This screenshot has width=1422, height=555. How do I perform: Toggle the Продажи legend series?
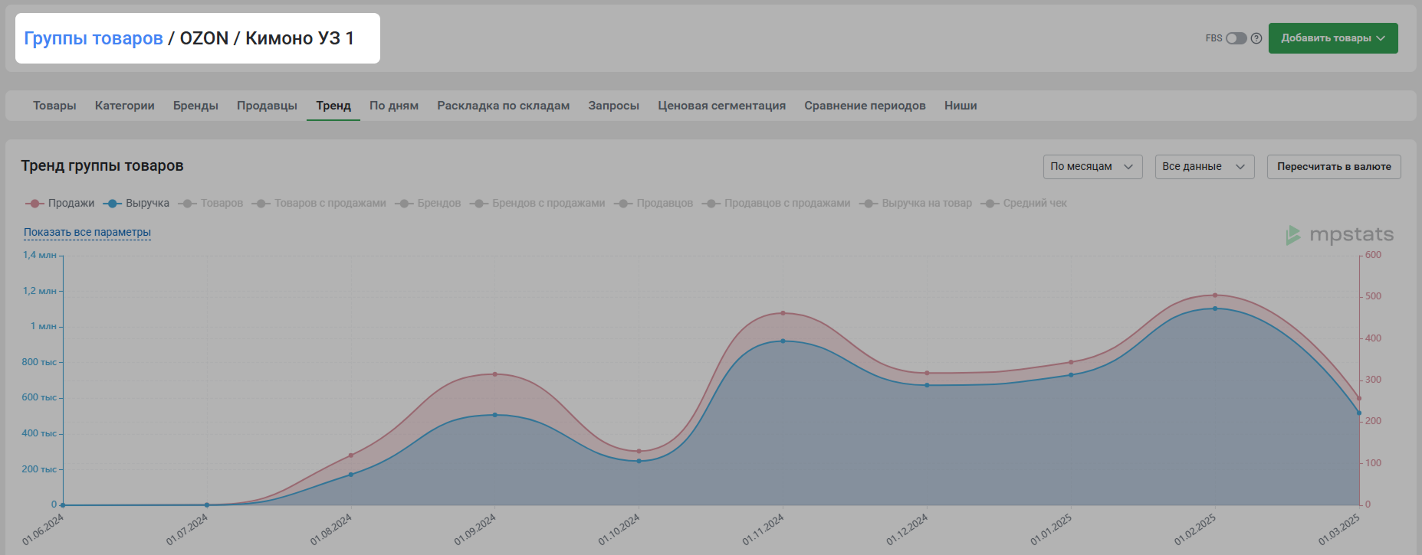[x=60, y=203]
